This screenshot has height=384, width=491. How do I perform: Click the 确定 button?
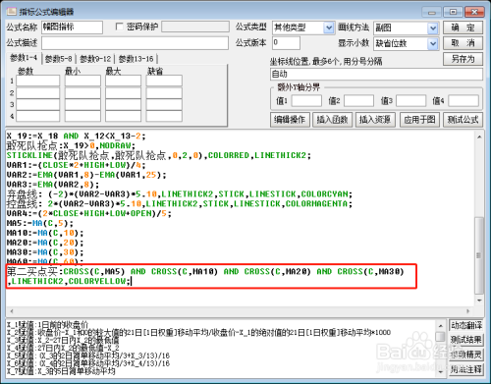463,27
